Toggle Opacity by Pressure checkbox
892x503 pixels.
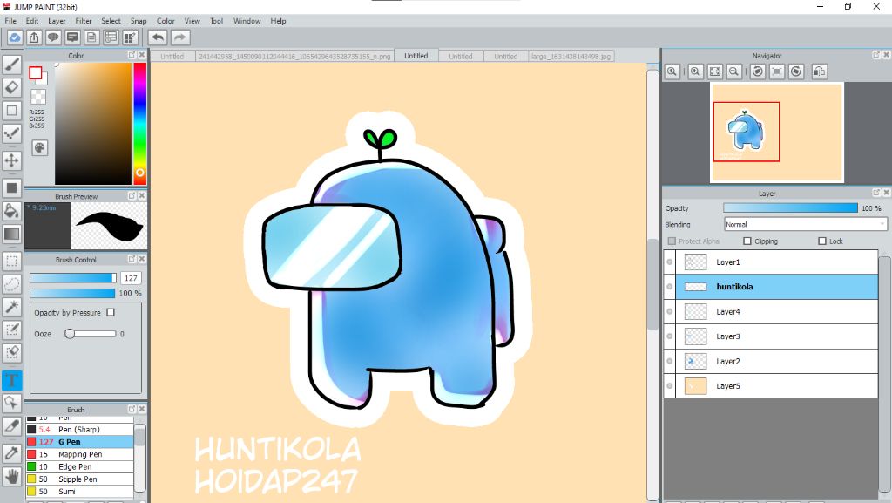tap(111, 312)
